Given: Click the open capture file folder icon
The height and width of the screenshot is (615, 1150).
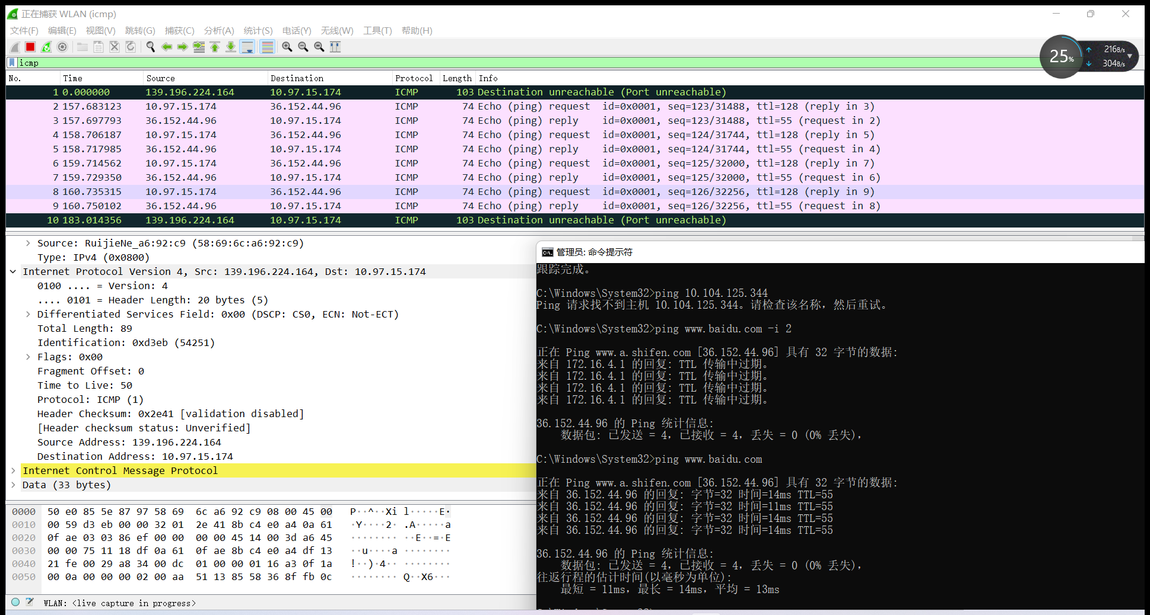Looking at the screenshot, I should [x=82, y=47].
